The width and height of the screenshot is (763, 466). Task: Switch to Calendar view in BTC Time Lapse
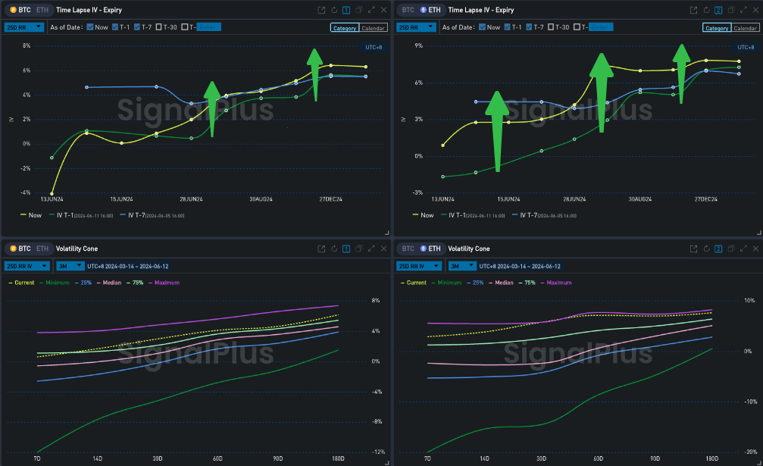373,28
